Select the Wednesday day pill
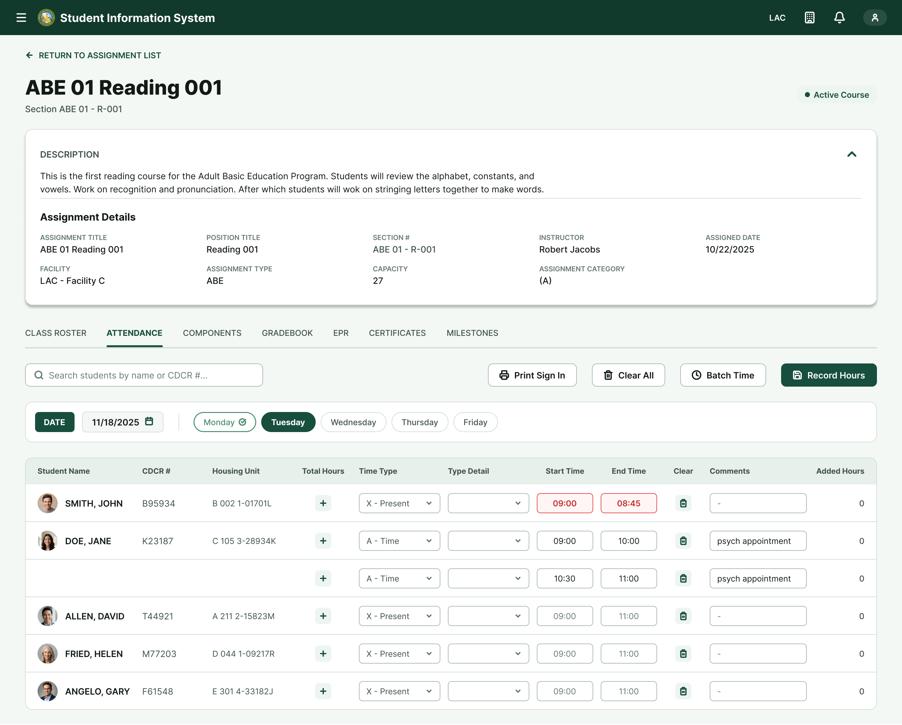The width and height of the screenshot is (902, 725). point(354,422)
